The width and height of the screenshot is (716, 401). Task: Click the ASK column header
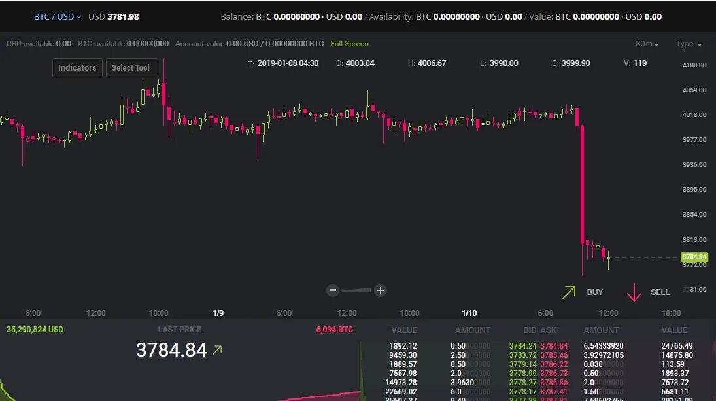point(549,330)
